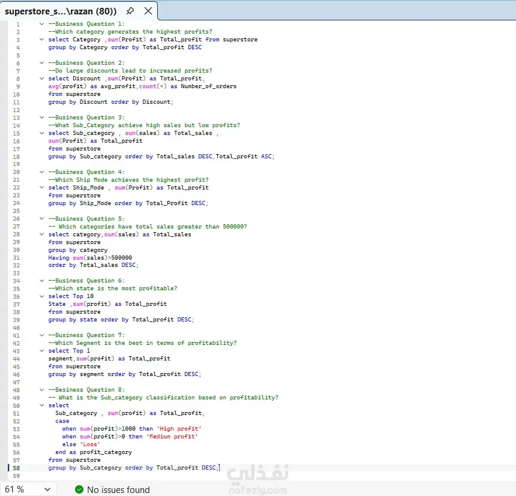The height and width of the screenshot is (496, 516).
Task: Click the line 'State ,sum(profit) as Total_profit'
Action: coord(107,304)
